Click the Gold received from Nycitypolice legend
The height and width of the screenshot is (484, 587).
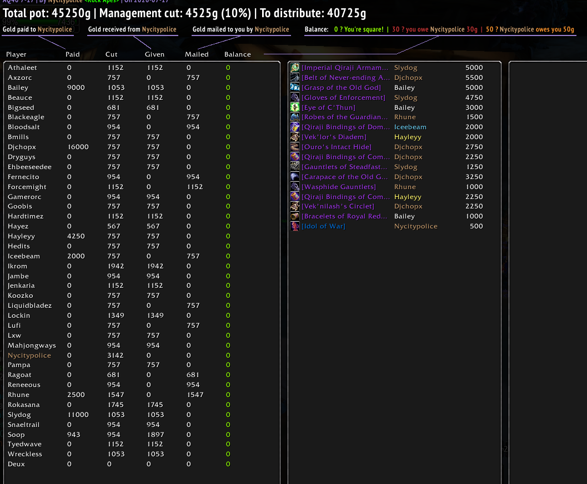pos(132,29)
